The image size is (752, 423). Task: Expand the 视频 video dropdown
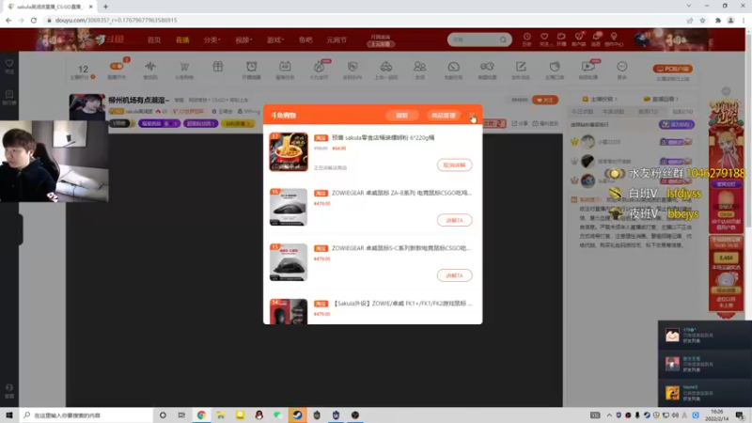(x=243, y=39)
